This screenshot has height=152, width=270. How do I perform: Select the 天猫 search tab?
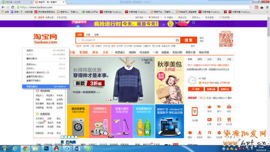pos(88,35)
